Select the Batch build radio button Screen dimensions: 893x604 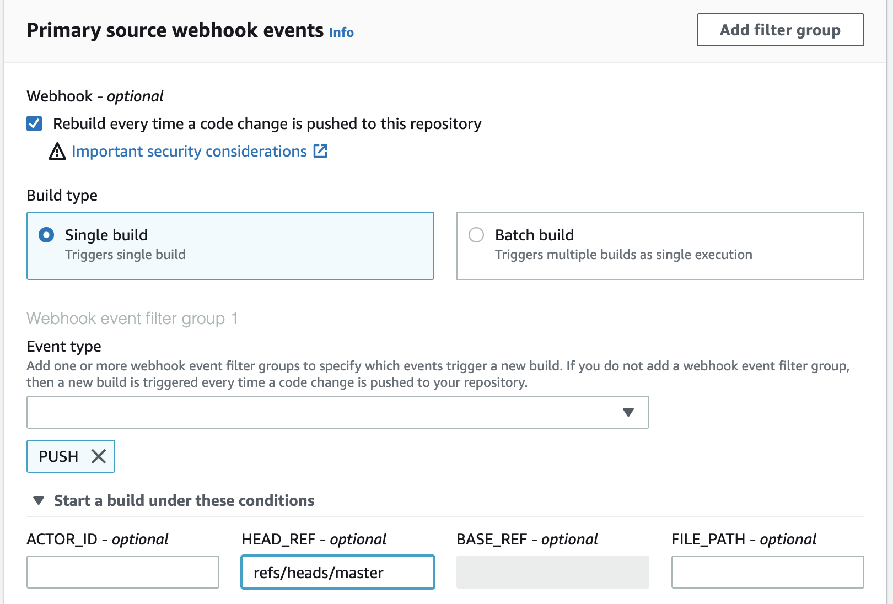click(x=476, y=235)
